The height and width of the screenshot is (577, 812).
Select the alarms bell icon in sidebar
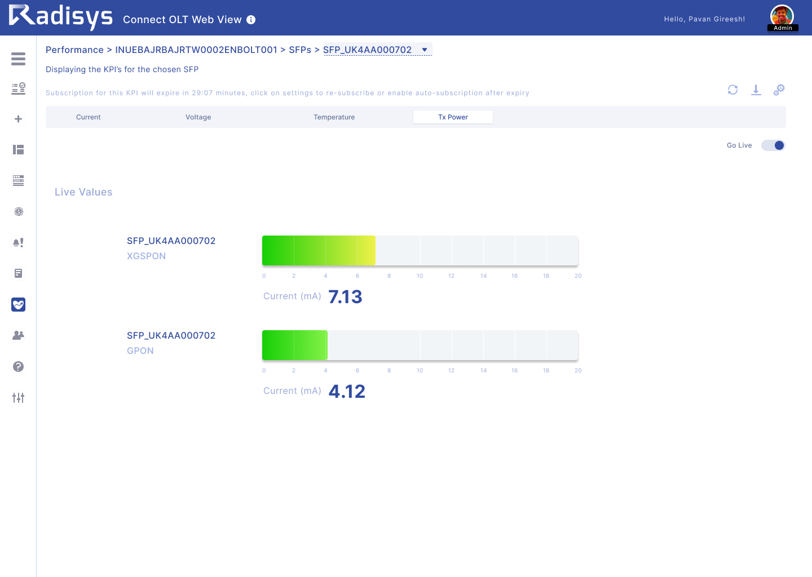point(18,242)
